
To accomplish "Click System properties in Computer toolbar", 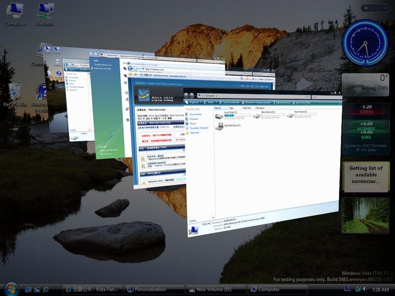I will pos(229,102).
